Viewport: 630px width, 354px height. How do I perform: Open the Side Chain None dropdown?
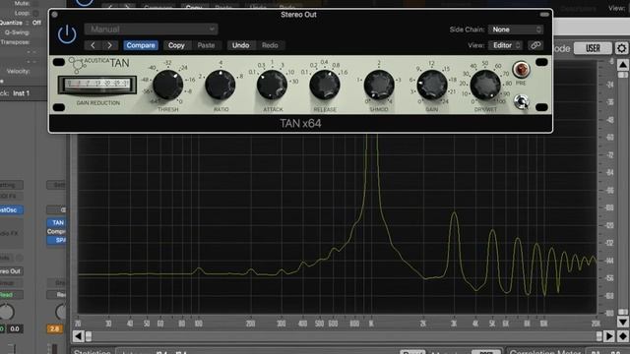pos(516,29)
